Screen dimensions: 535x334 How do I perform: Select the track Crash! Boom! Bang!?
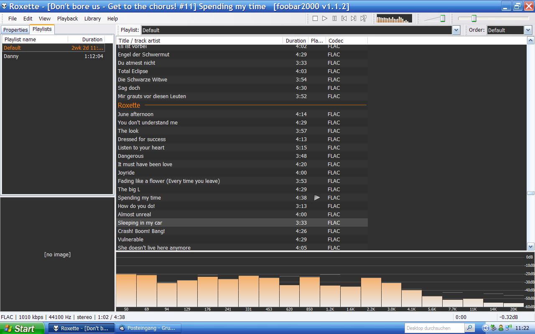point(242,231)
